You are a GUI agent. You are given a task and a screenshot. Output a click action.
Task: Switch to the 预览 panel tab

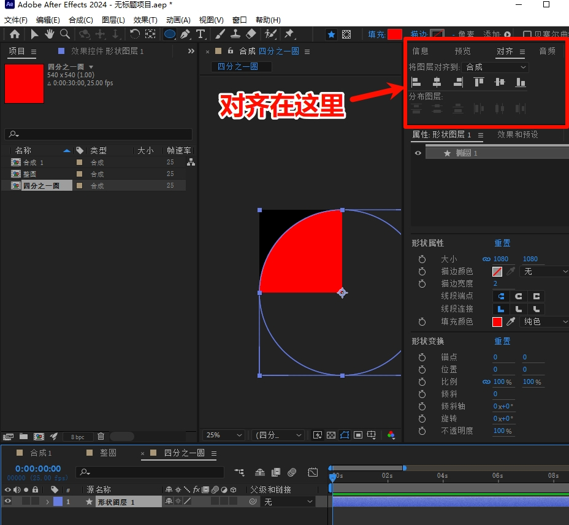[462, 51]
